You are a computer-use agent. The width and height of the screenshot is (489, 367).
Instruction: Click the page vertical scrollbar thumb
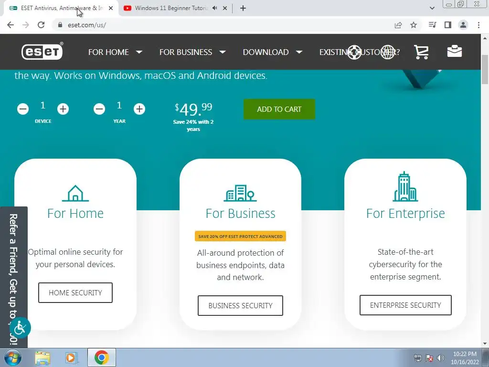click(485, 69)
